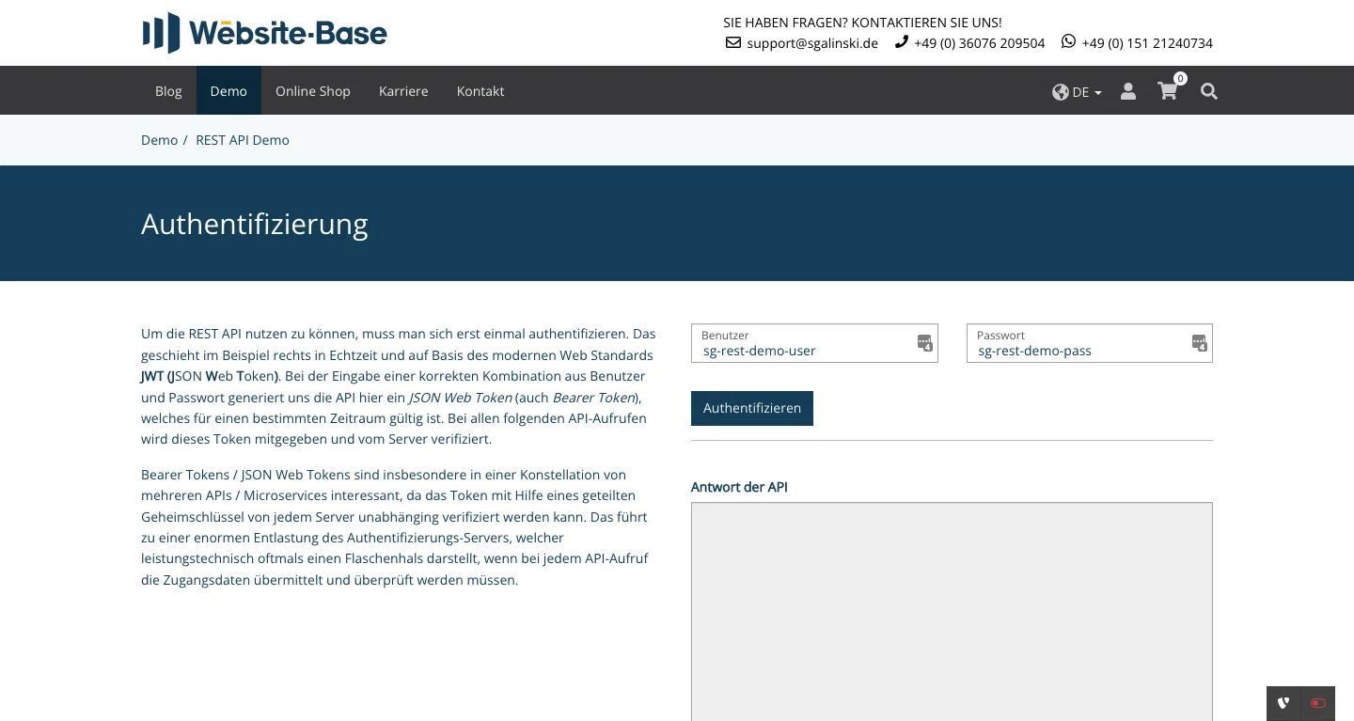Switch to the Blog menu item
Viewport: 1354px width, 721px height.
pyautogui.click(x=168, y=91)
